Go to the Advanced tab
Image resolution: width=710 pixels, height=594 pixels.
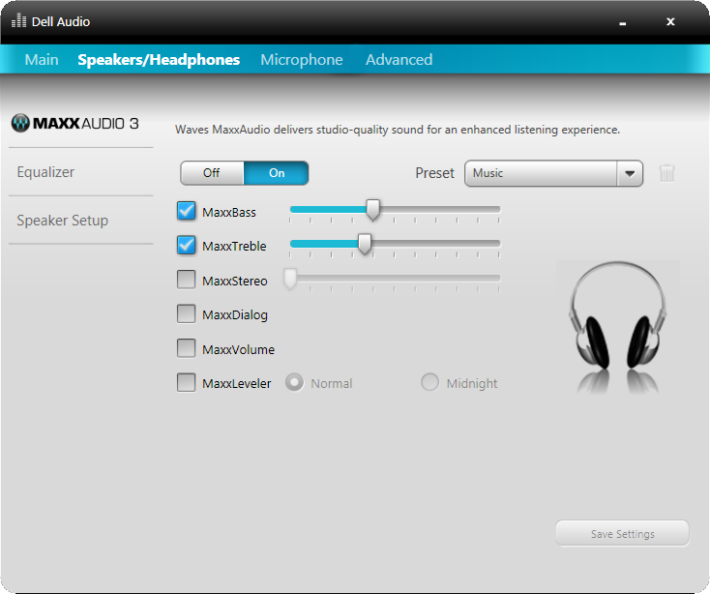pyautogui.click(x=399, y=59)
